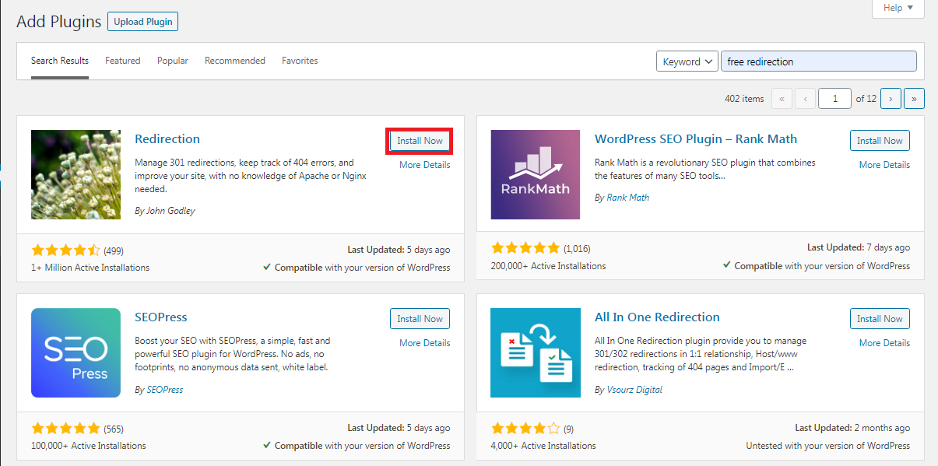Click the All In One Redirection icon
The height and width of the screenshot is (466, 938).
(535, 352)
